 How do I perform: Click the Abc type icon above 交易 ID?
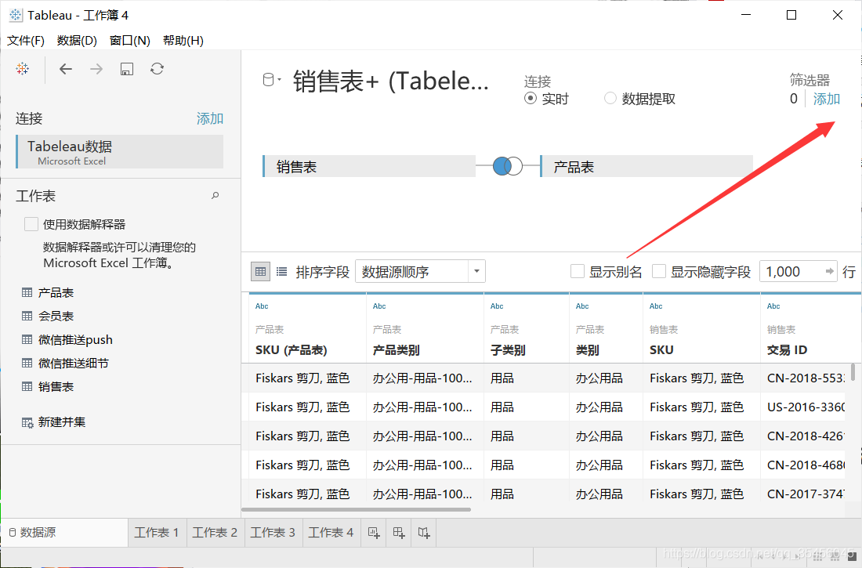tap(773, 306)
